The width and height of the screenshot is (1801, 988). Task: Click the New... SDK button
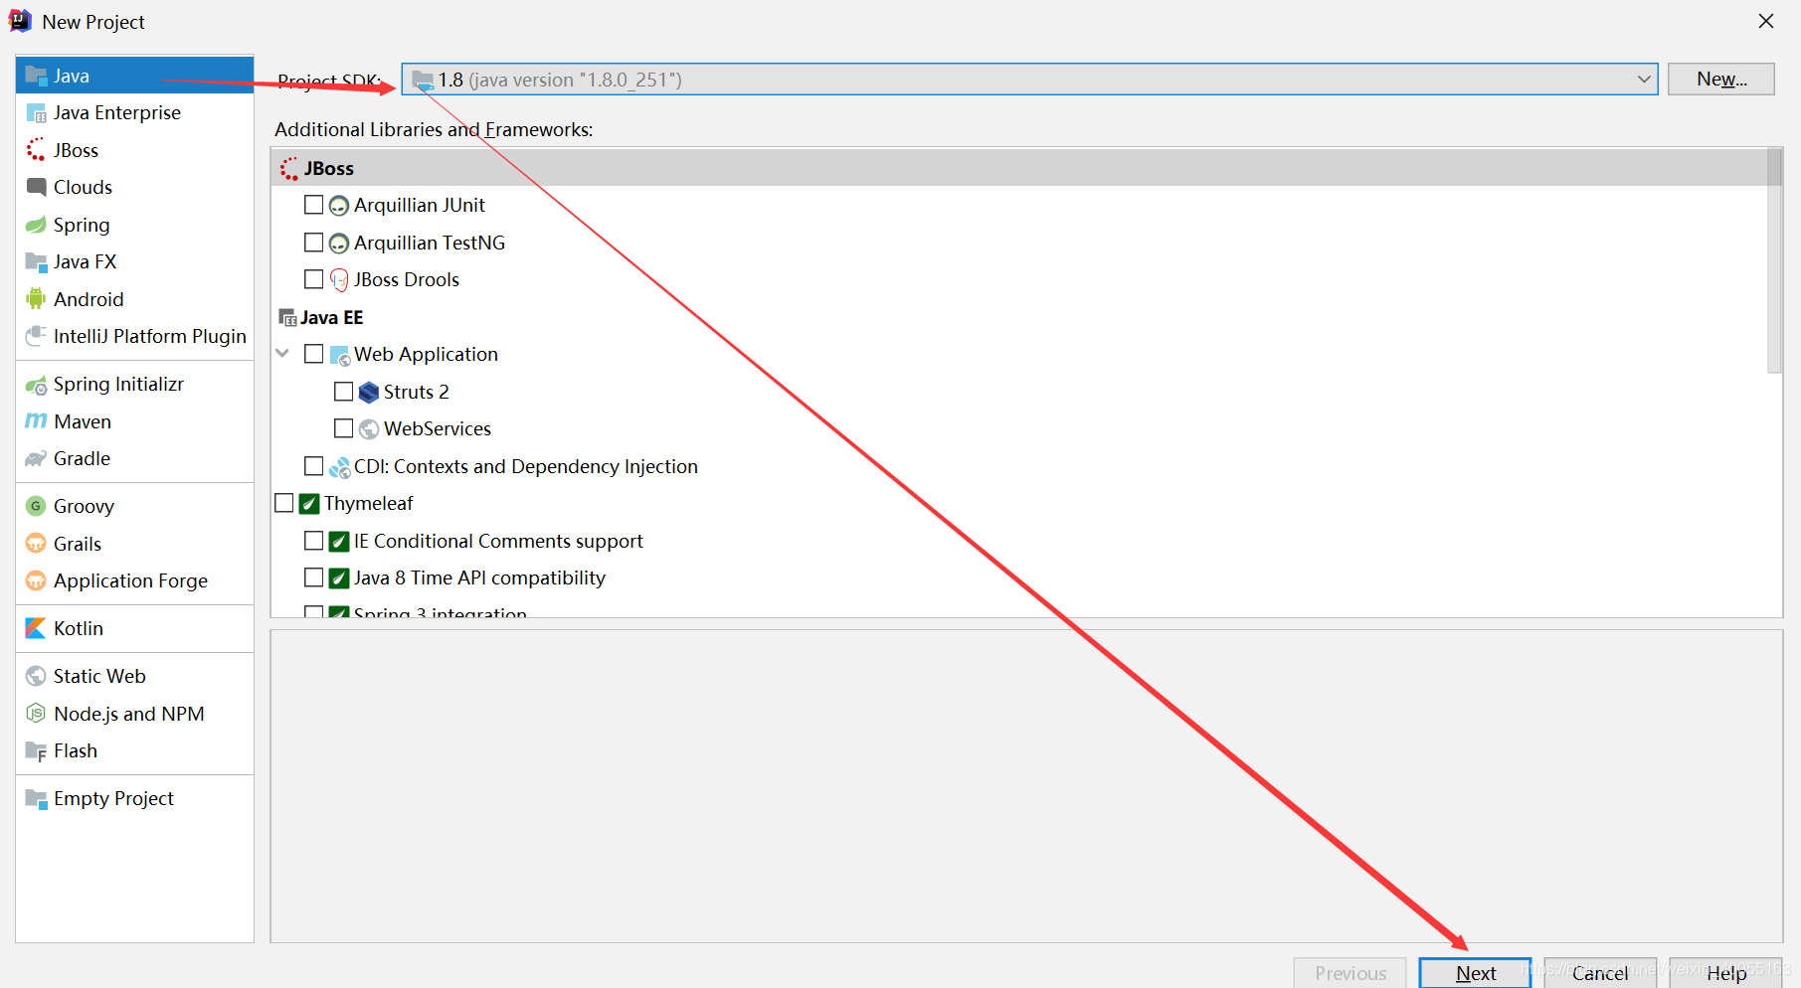(1721, 80)
